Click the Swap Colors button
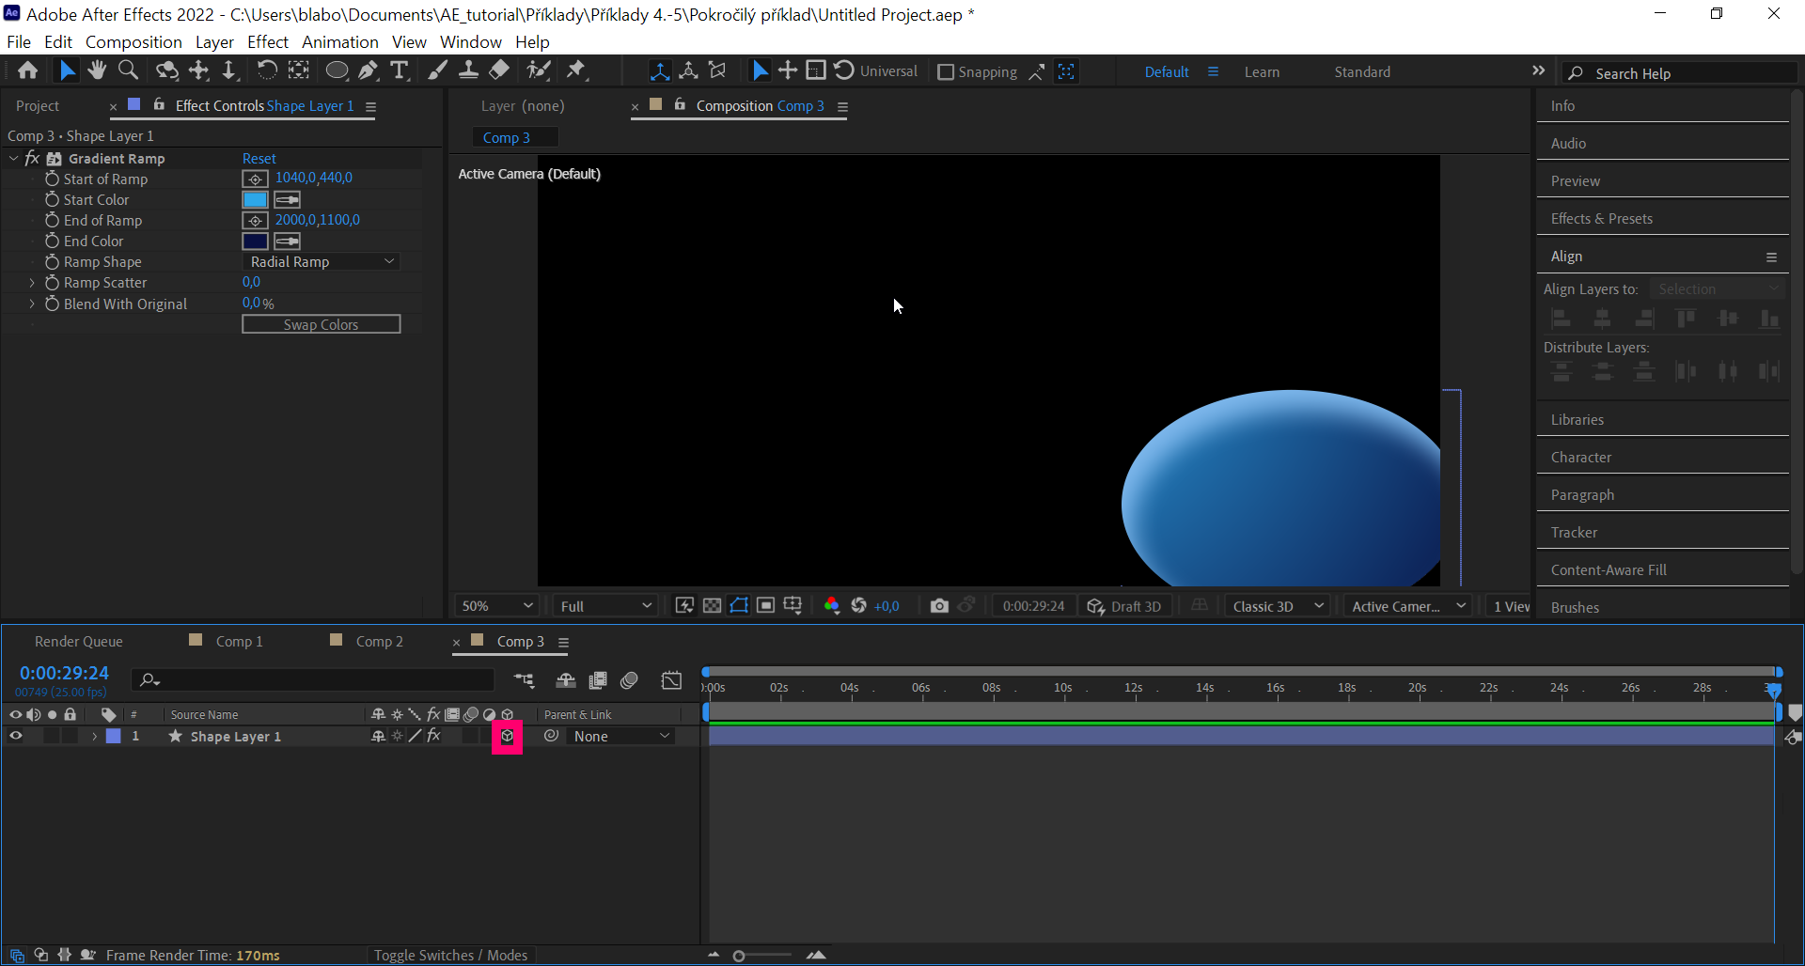Screen dimensions: 1805x966 (321, 323)
